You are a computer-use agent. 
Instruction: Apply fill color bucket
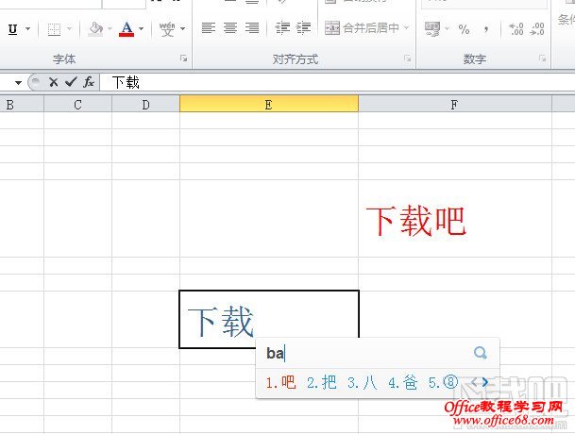click(x=95, y=28)
